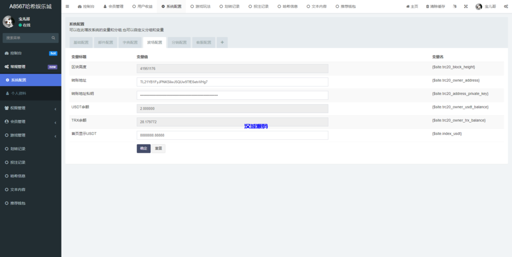
Task: Open the settings gears icon at top right
Action: [x=506, y=6]
